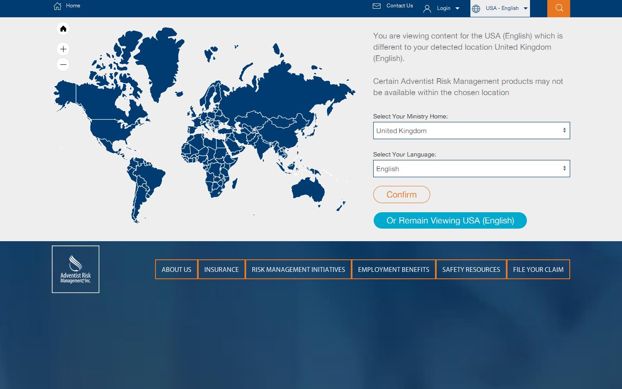Viewport: 622px width, 389px height.
Task: Zoom out of the map using the minus button
Action: pos(63,64)
